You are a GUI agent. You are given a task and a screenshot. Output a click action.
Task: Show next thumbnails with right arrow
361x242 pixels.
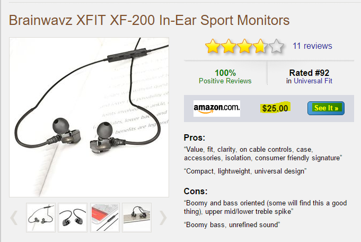(x=163, y=218)
